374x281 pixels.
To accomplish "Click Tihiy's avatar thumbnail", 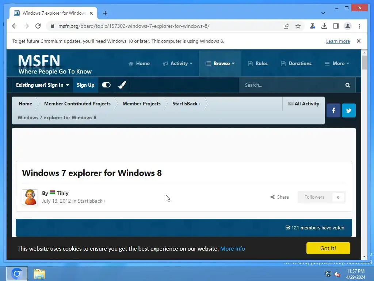I will 30,197.
